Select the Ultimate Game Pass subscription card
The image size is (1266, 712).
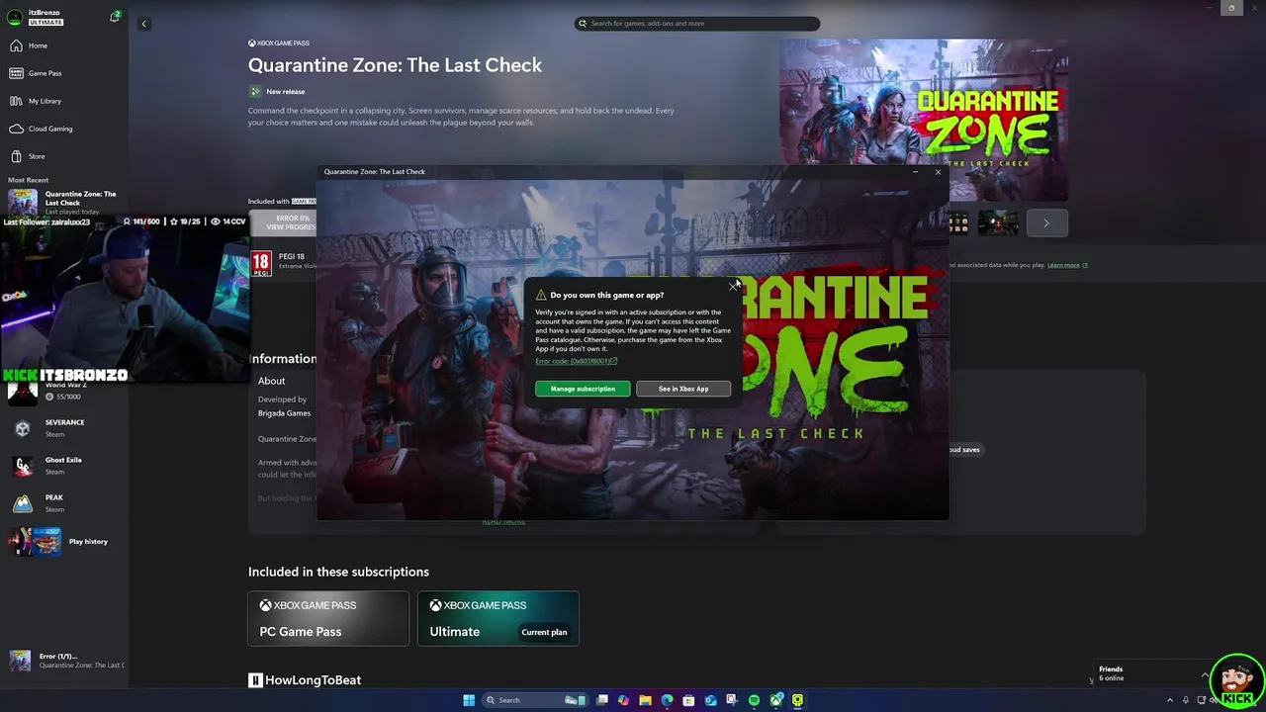[497, 618]
